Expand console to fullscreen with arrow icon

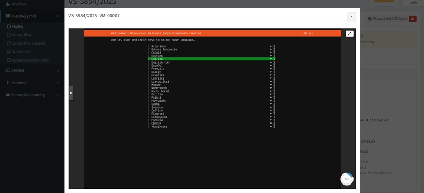pos(349,33)
